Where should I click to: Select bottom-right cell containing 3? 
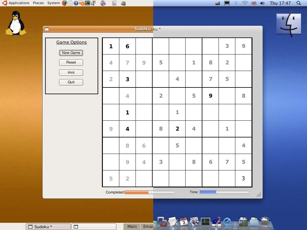pos(243,178)
